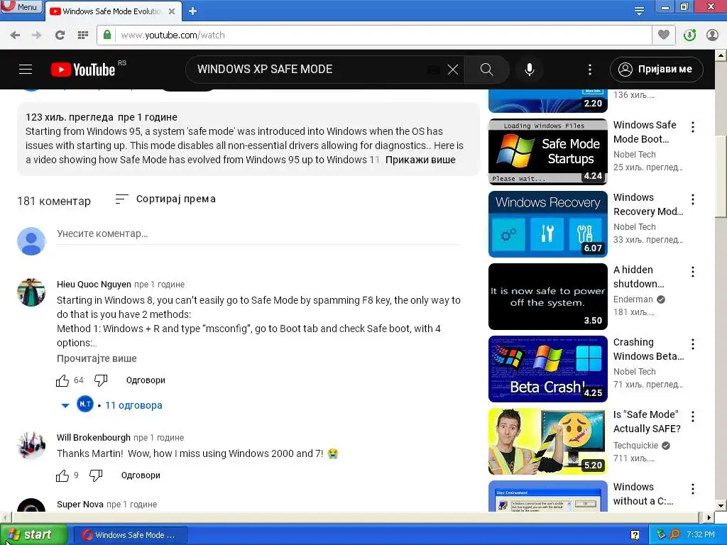Click the magnifier search button
The width and height of the screenshot is (727, 545).
pos(487,70)
